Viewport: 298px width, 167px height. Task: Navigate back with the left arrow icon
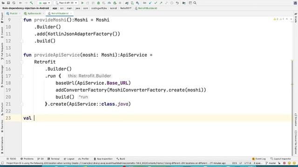(20, 3)
